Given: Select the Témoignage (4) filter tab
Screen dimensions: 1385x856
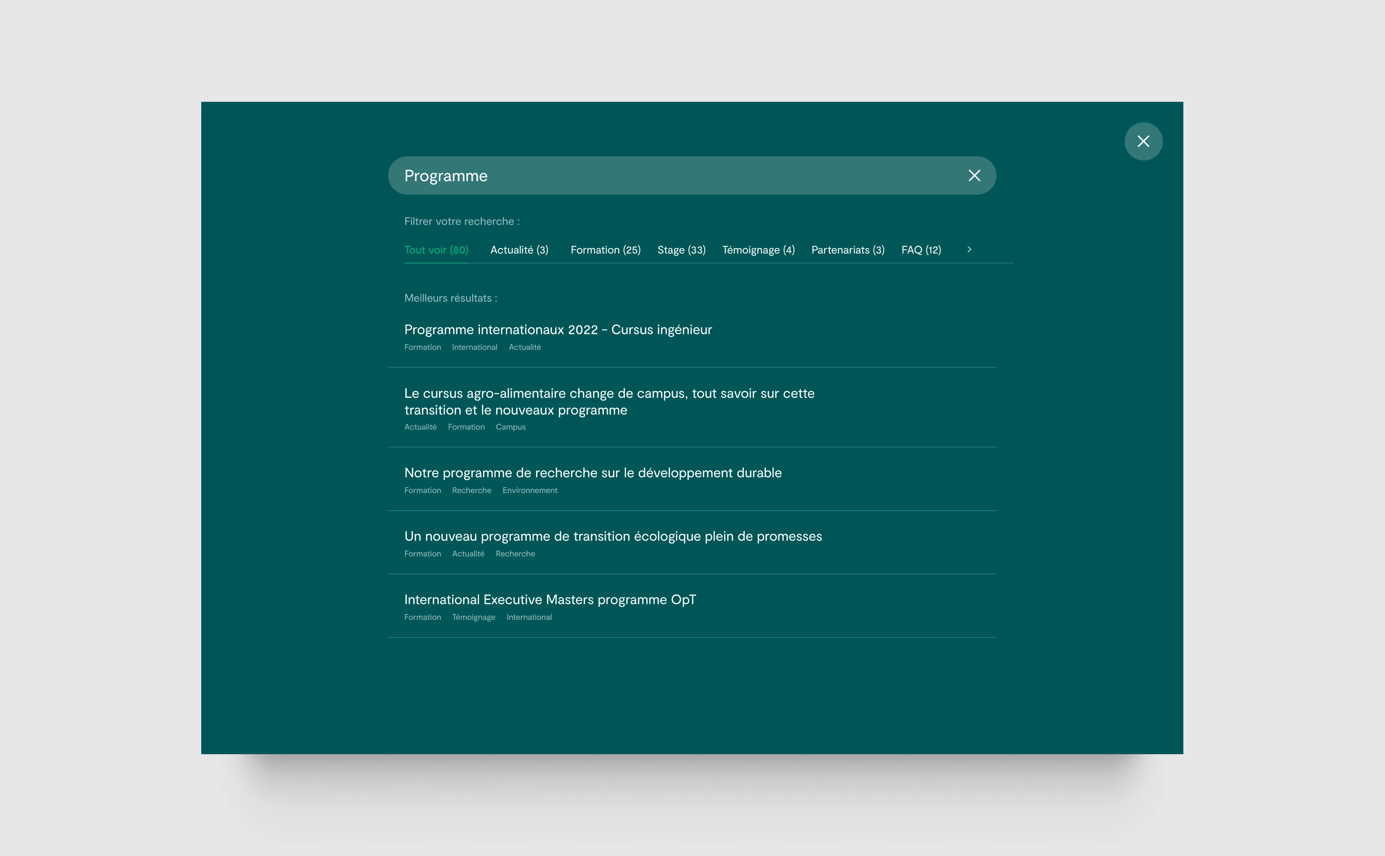Looking at the screenshot, I should 758,250.
